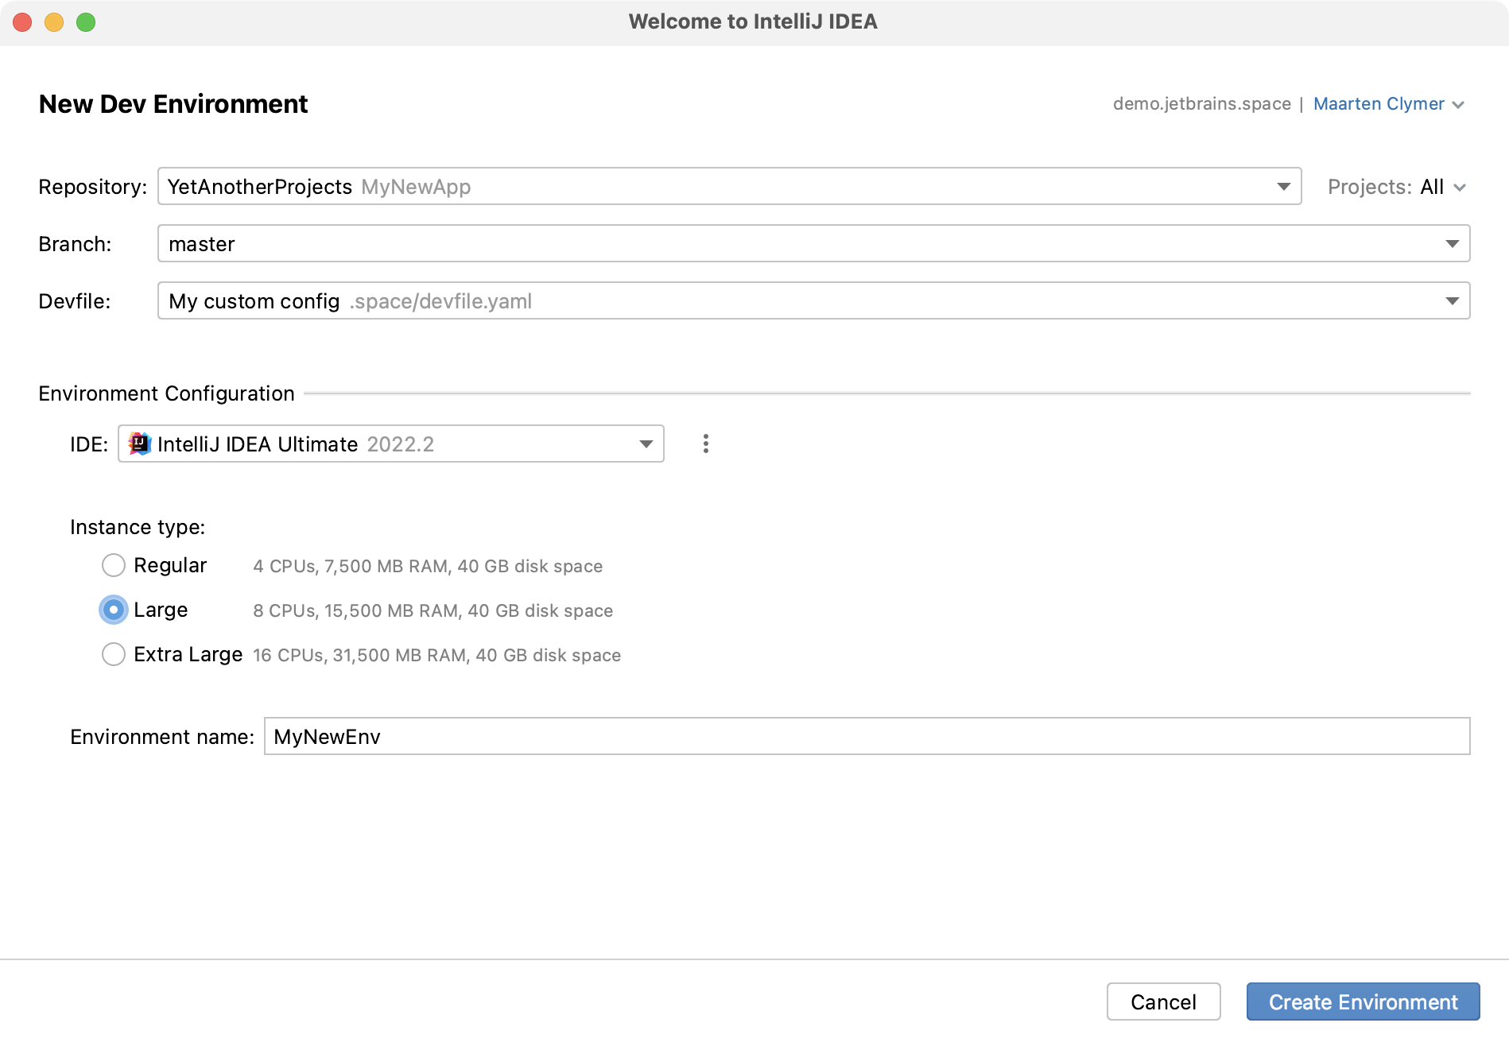This screenshot has width=1509, height=1046.
Task: Open the three-dot IDE options menu
Action: (x=705, y=444)
